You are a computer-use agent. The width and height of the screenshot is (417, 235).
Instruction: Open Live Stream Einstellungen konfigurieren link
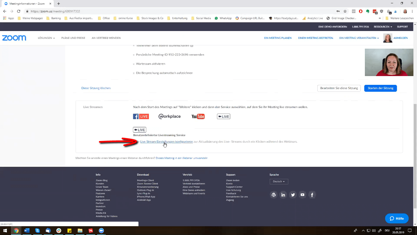point(166,142)
